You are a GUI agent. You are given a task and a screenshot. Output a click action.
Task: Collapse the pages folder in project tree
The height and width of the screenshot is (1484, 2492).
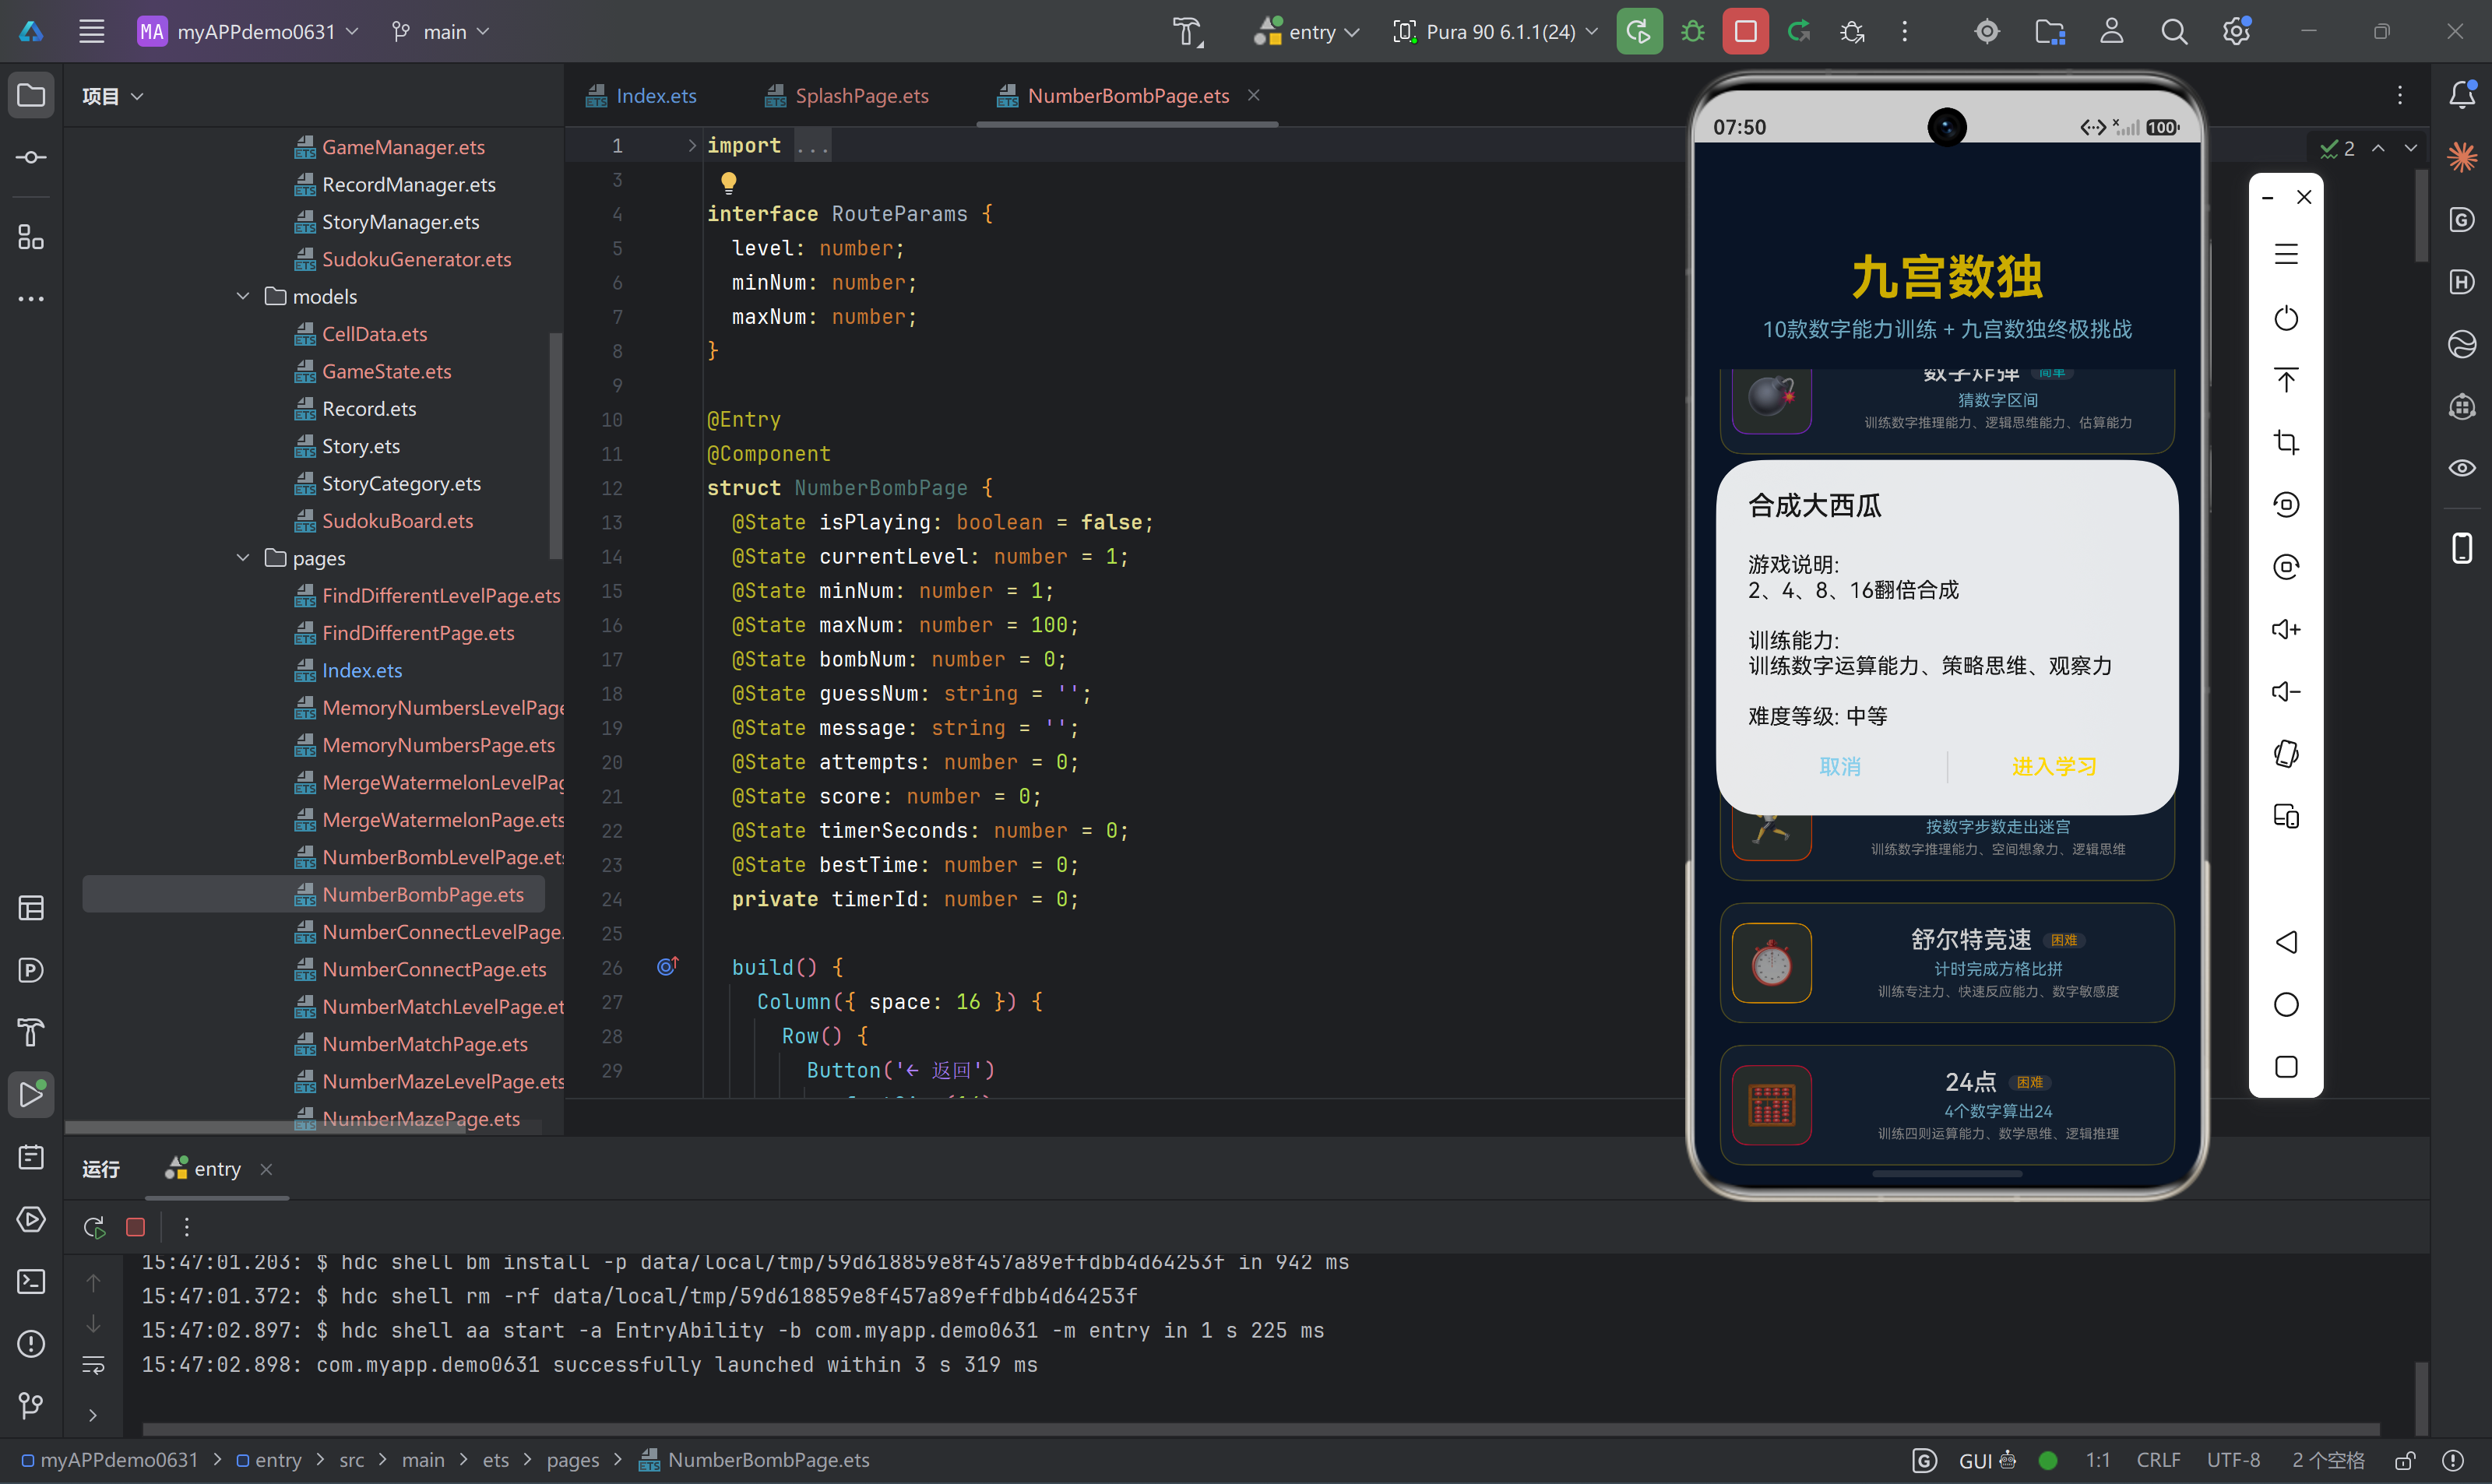(243, 558)
